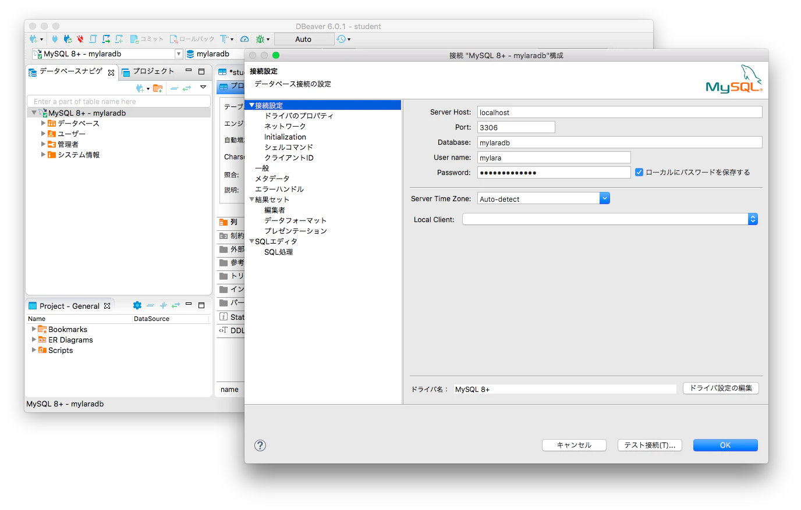Click the open SQL script icon with green arrow

(106, 39)
